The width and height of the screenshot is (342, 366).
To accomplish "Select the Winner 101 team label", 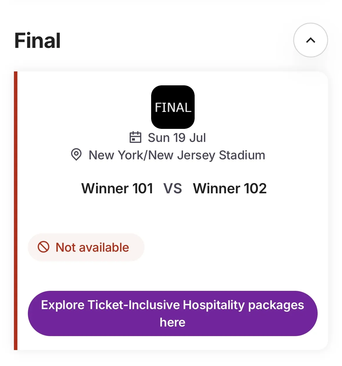I will point(117,188).
